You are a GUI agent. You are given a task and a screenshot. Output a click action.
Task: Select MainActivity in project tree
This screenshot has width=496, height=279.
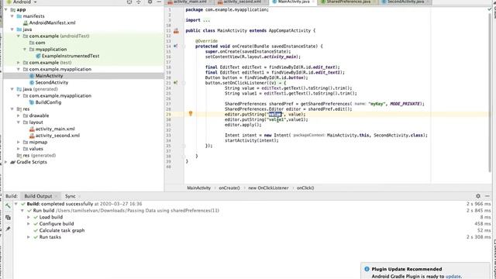tap(49, 76)
